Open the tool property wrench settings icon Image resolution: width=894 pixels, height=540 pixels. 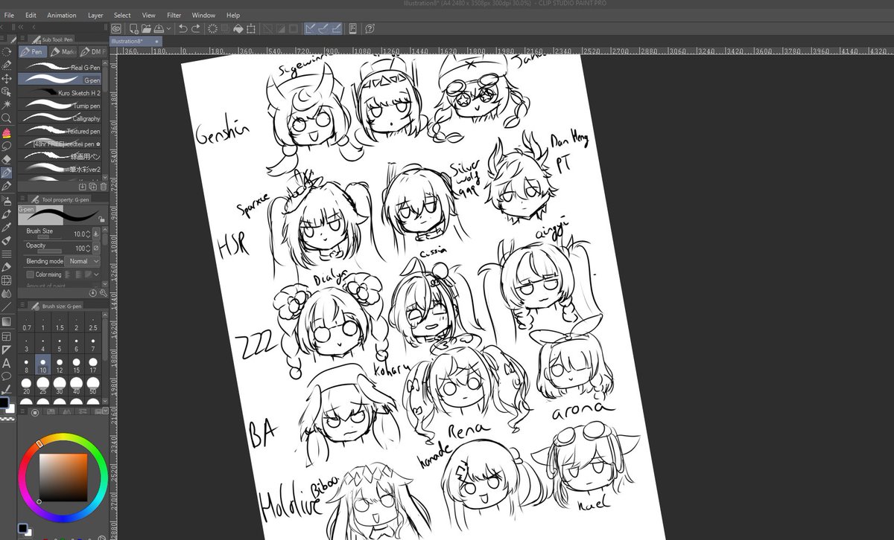(104, 292)
